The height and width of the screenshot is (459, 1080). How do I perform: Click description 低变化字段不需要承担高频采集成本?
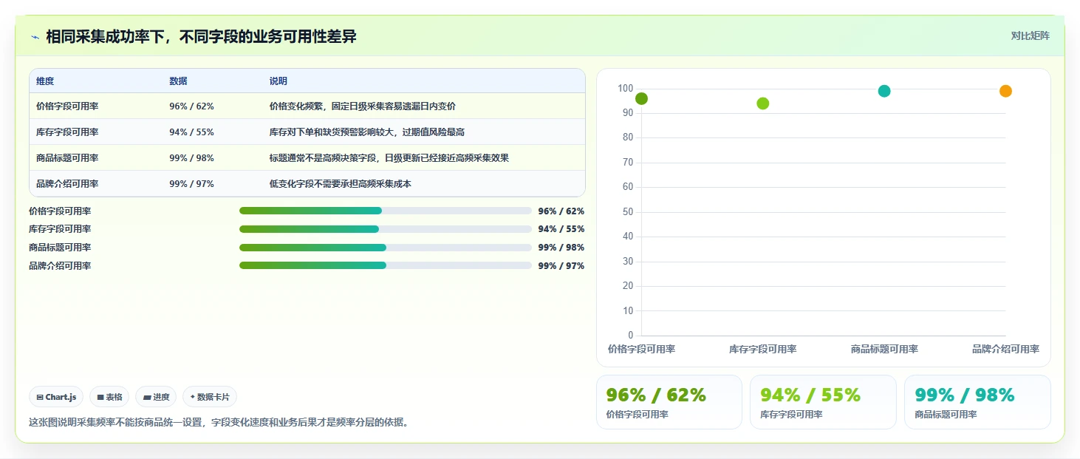(341, 184)
